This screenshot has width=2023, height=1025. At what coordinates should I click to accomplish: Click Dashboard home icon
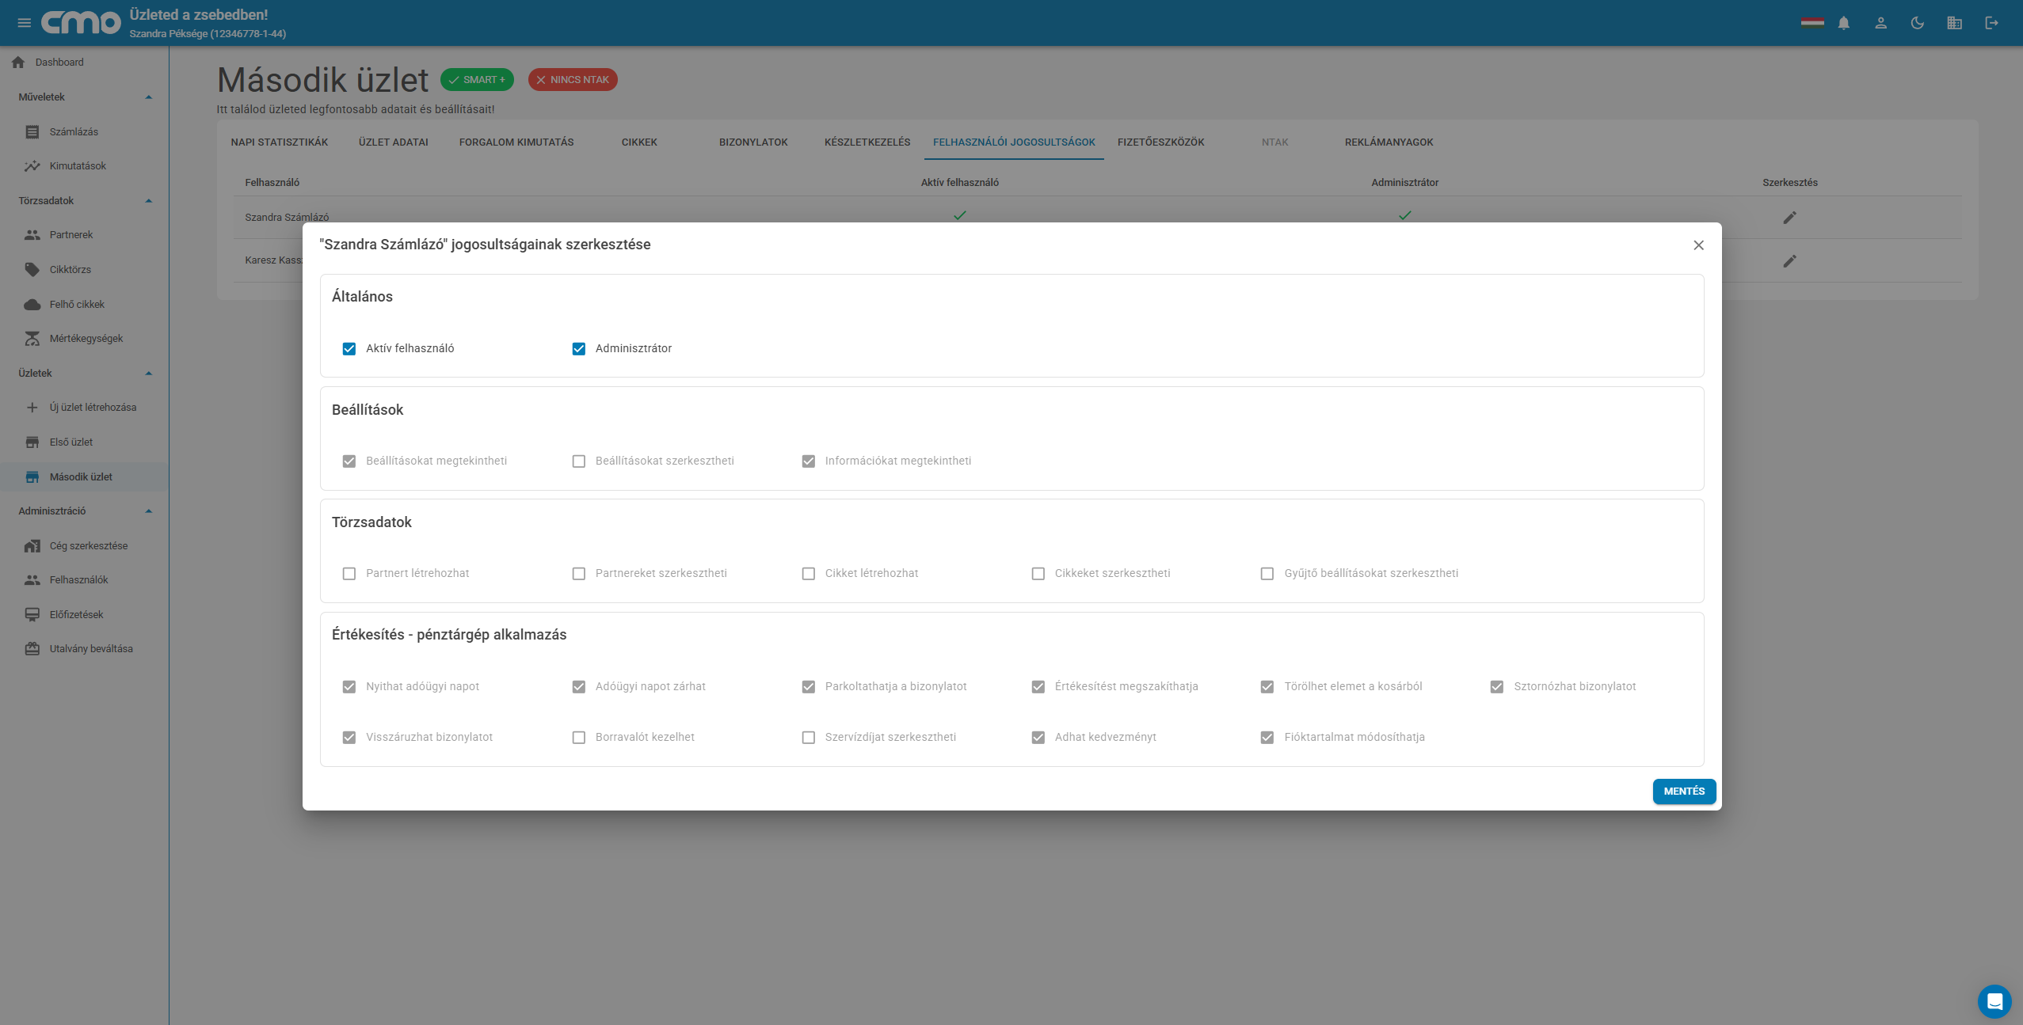[x=18, y=63]
